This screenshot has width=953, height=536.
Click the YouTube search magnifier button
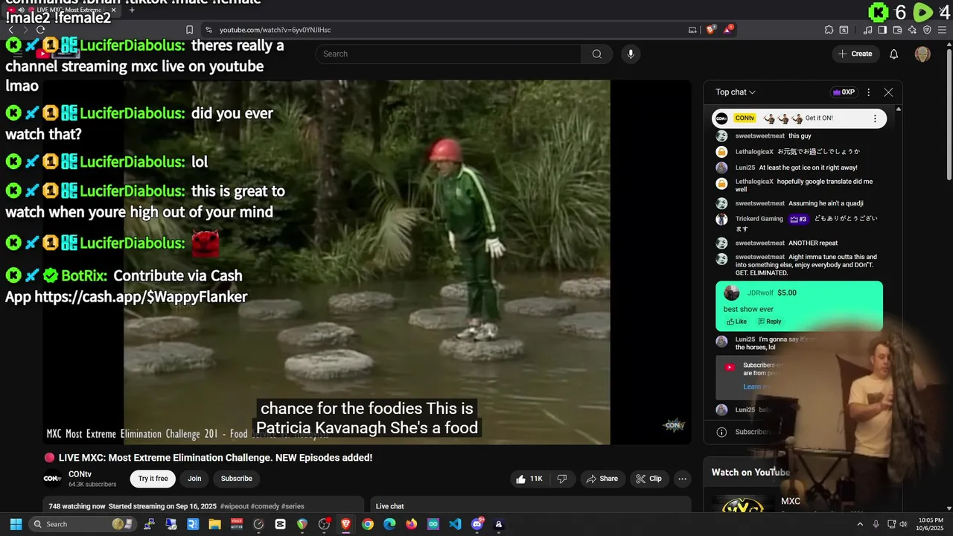pos(596,54)
